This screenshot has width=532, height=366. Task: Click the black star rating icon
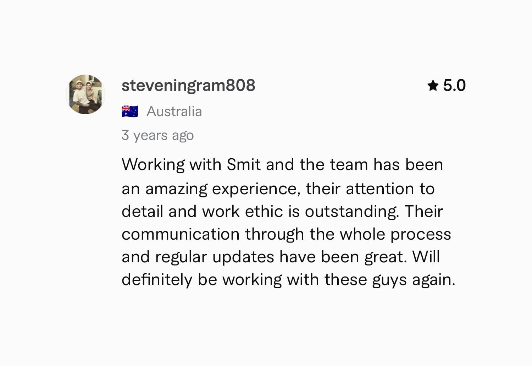[433, 86]
